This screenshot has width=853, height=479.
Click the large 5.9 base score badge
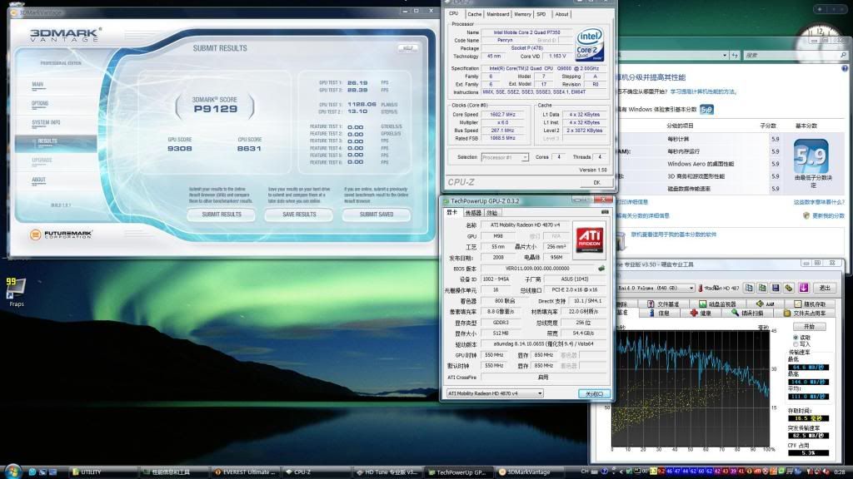point(811,156)
